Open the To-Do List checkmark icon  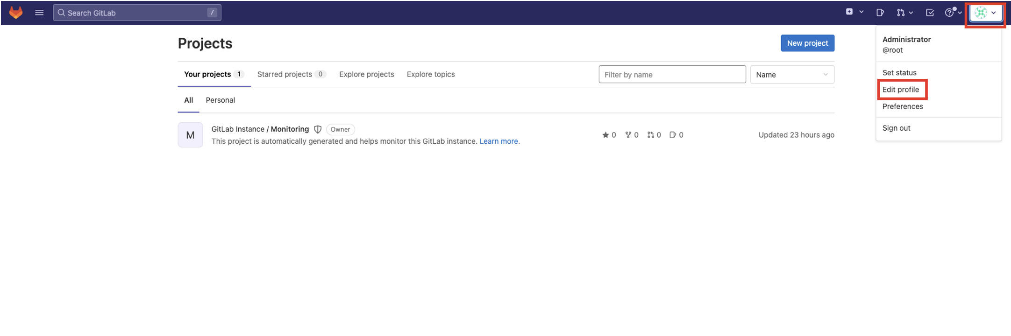click(x=930, y=13)
